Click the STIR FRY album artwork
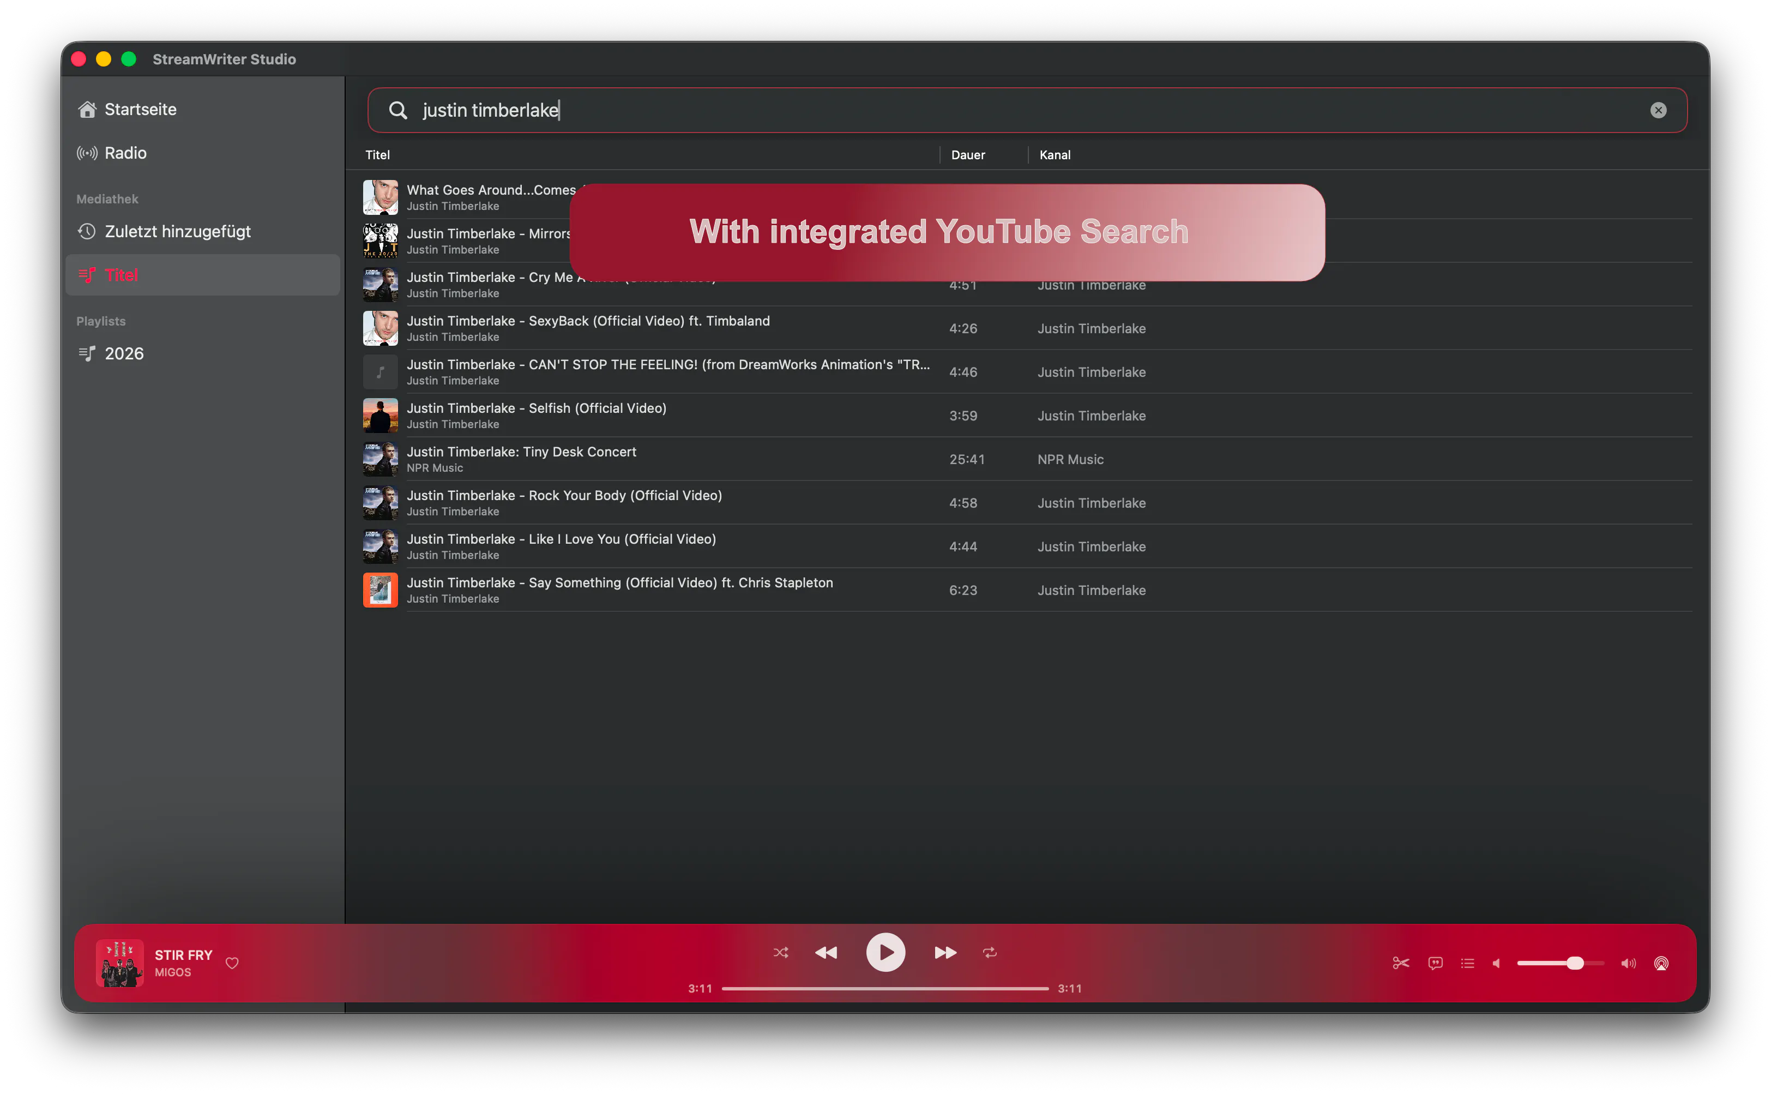Screen dimensions: 1771x1094 point(119,963)
